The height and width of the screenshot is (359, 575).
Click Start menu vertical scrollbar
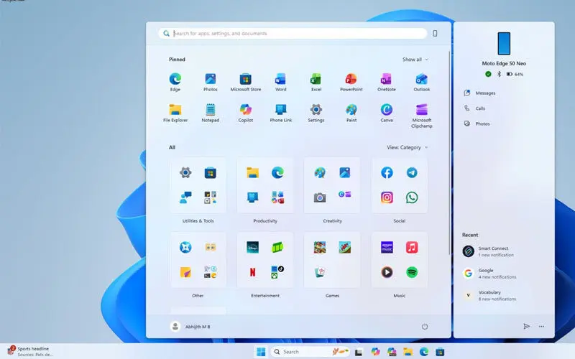pos(449,153)
